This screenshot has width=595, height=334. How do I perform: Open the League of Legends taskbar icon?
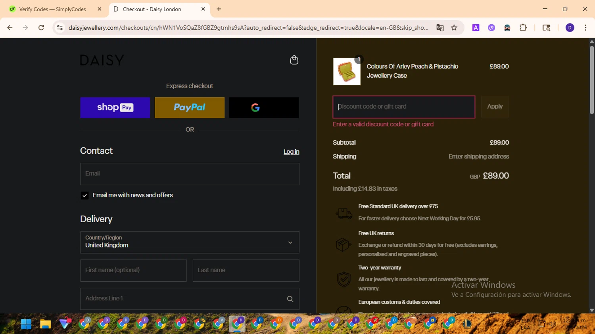[467, 324]
